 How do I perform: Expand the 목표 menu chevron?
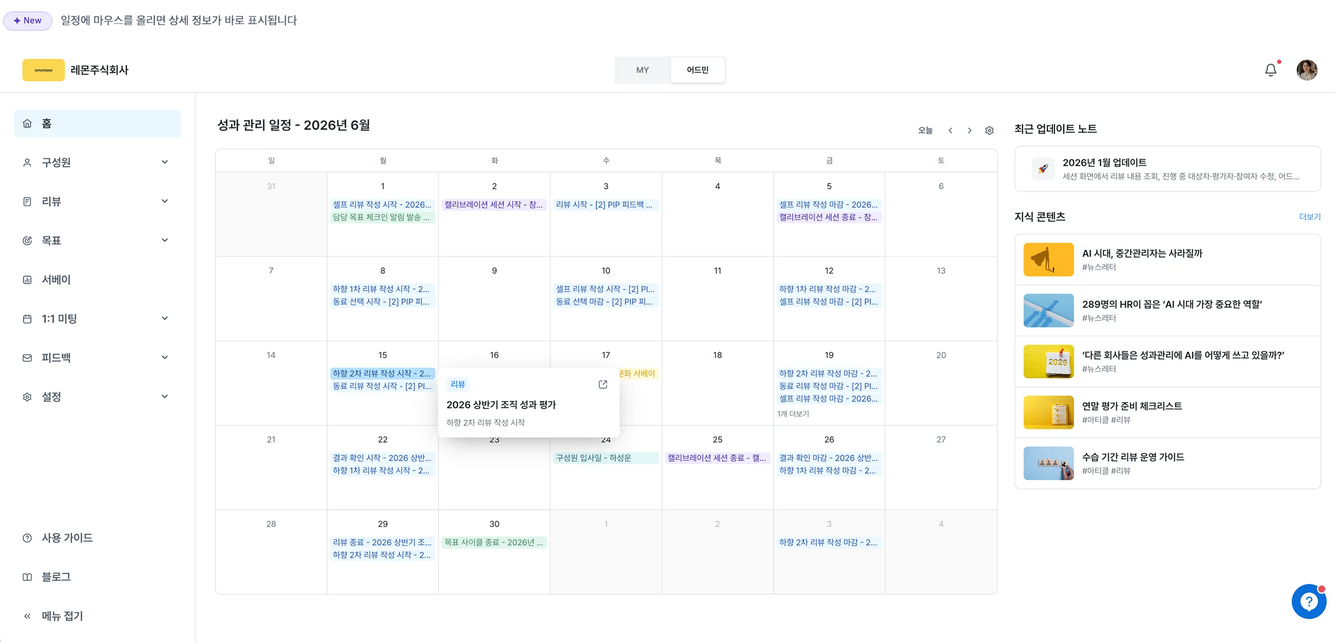click(x=164, y=240)
